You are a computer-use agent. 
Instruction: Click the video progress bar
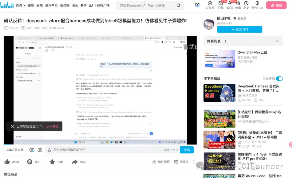pyautogui.click(x=100, y=144)
